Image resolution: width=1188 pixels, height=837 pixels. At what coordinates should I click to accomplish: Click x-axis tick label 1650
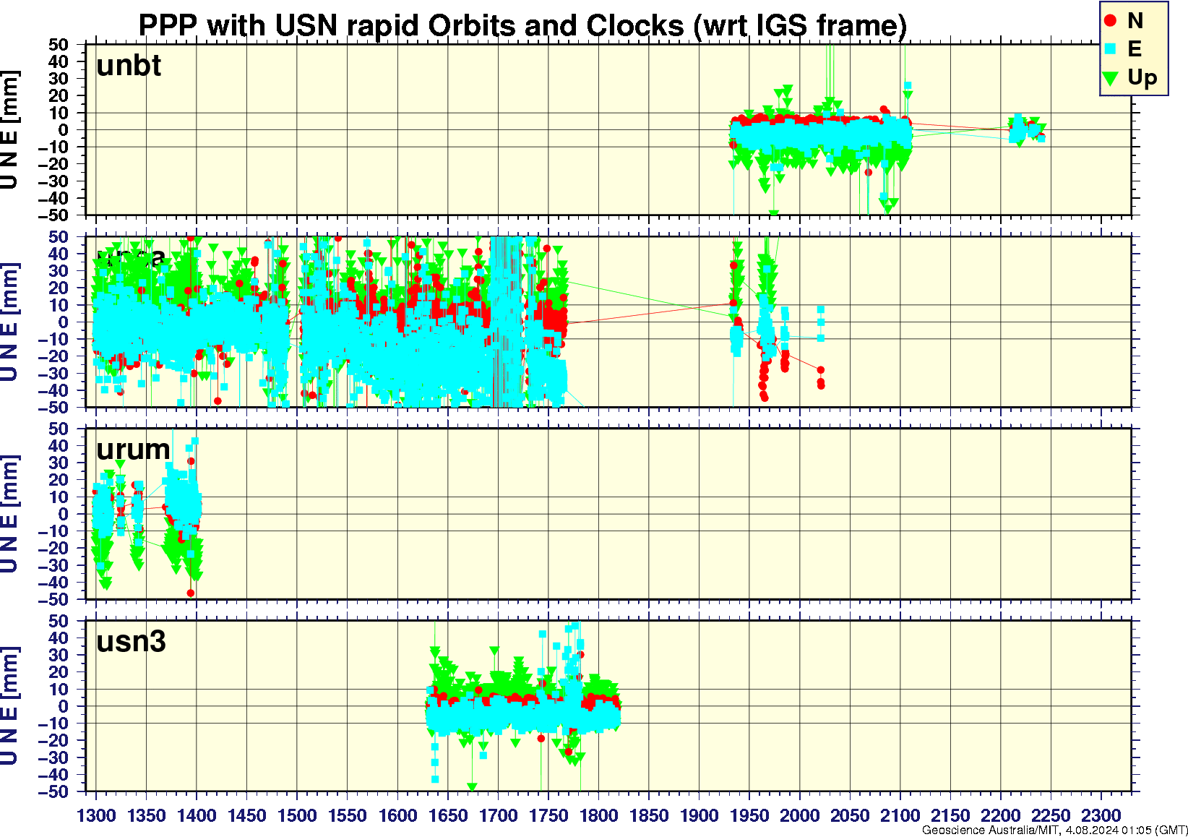point(448,815)
